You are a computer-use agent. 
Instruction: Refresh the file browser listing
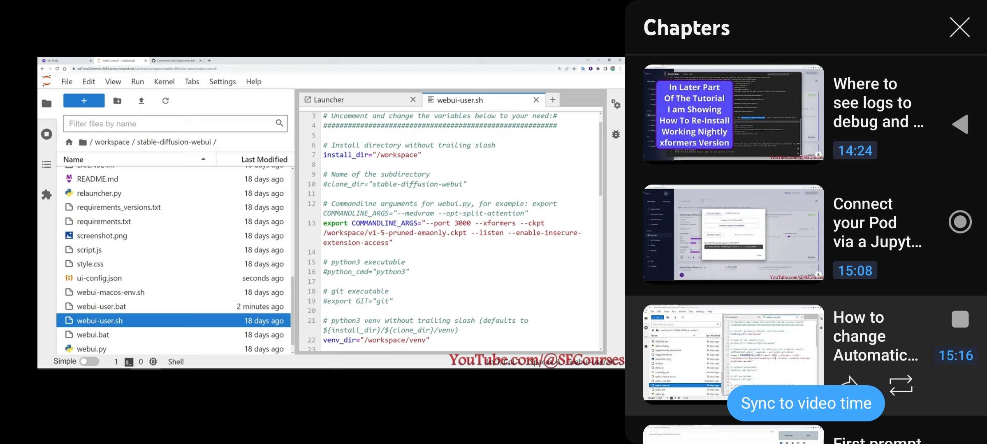click(166, 101)
